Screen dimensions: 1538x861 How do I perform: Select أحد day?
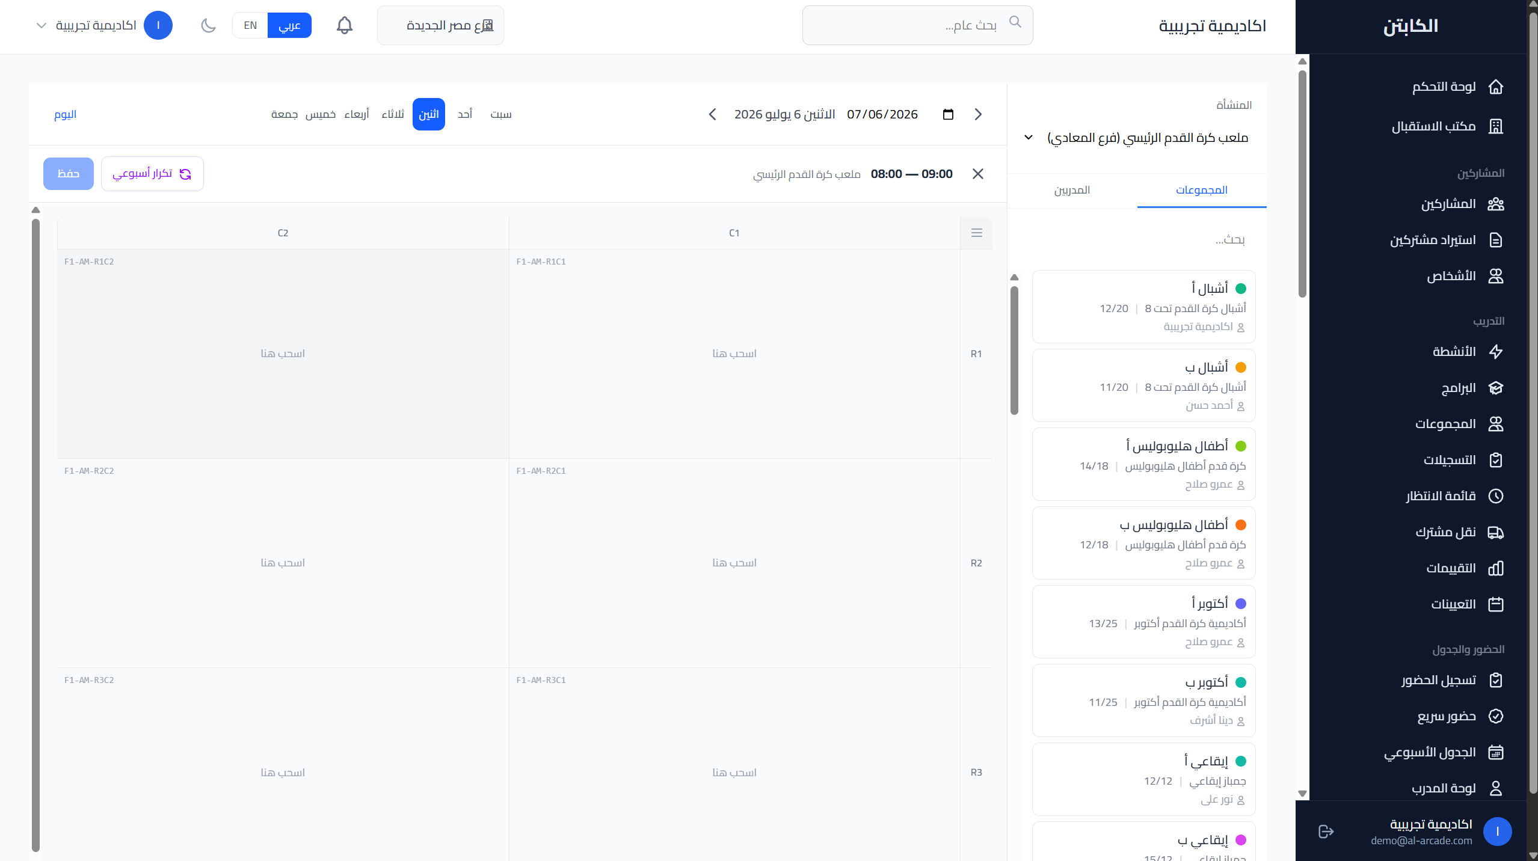464,114
